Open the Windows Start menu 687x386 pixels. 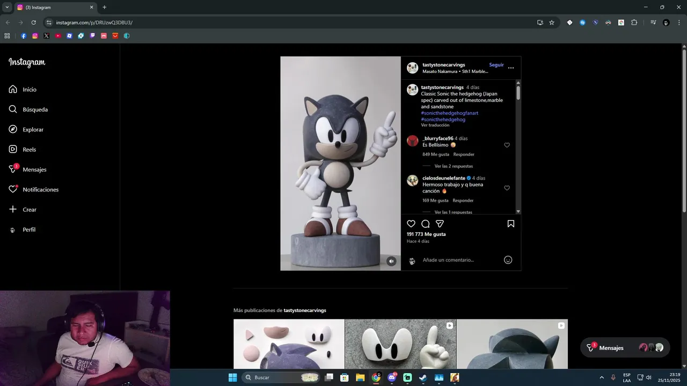(x=232, y=377)
